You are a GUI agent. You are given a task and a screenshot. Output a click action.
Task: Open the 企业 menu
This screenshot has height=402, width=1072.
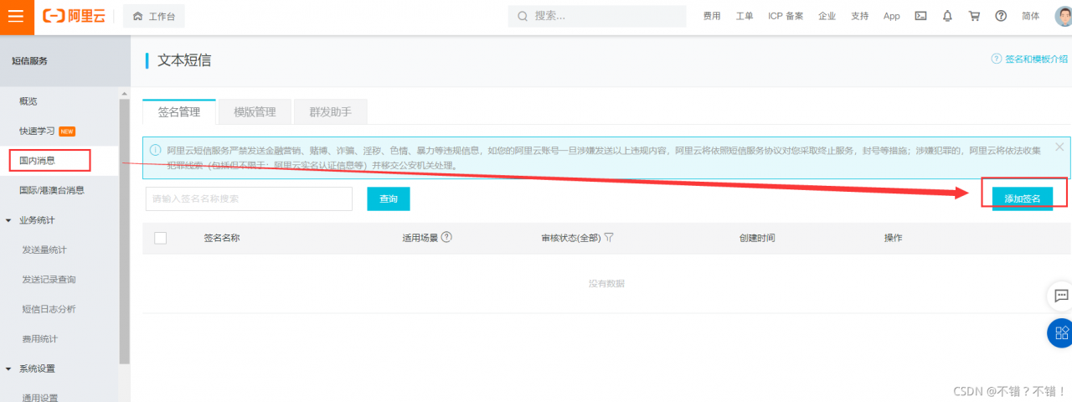(827, 16)
